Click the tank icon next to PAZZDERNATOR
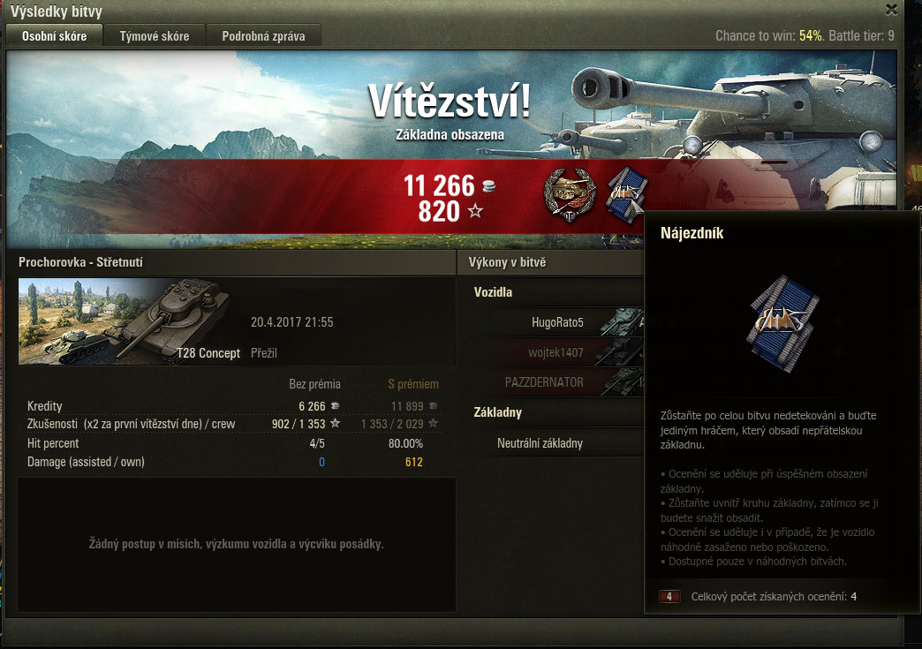922x649 pixels. coord(623,381)
